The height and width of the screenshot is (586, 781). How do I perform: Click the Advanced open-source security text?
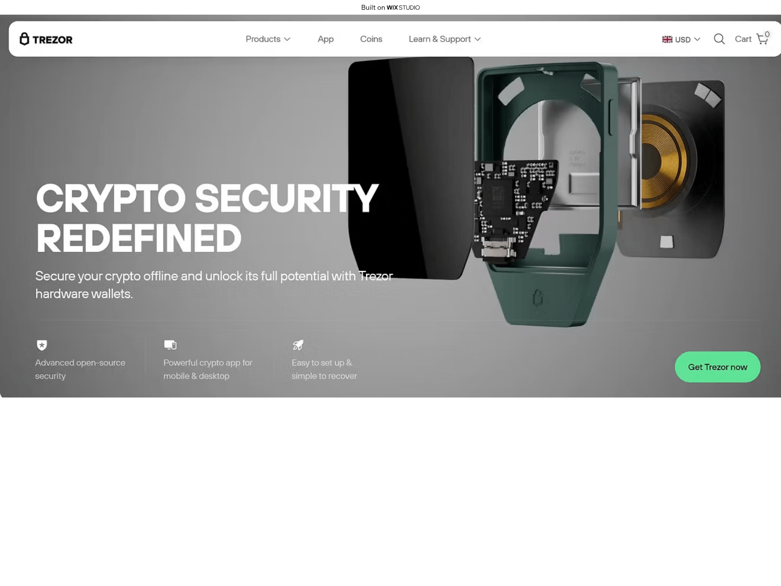coord(80,369)
